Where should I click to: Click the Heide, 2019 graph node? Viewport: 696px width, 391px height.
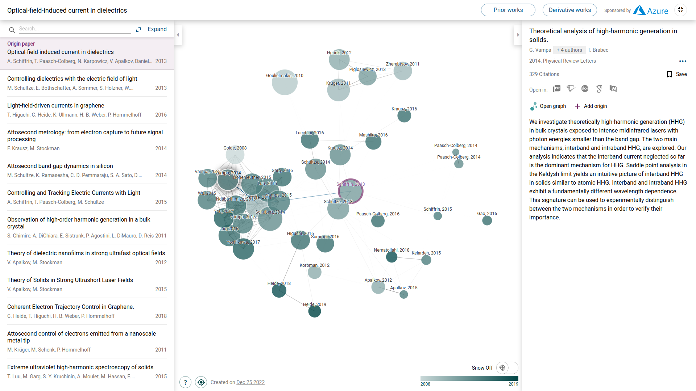(315, 311)
